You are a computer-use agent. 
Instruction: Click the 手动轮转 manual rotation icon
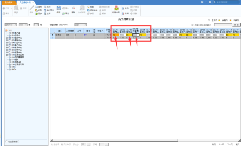(x=92, y=10)
